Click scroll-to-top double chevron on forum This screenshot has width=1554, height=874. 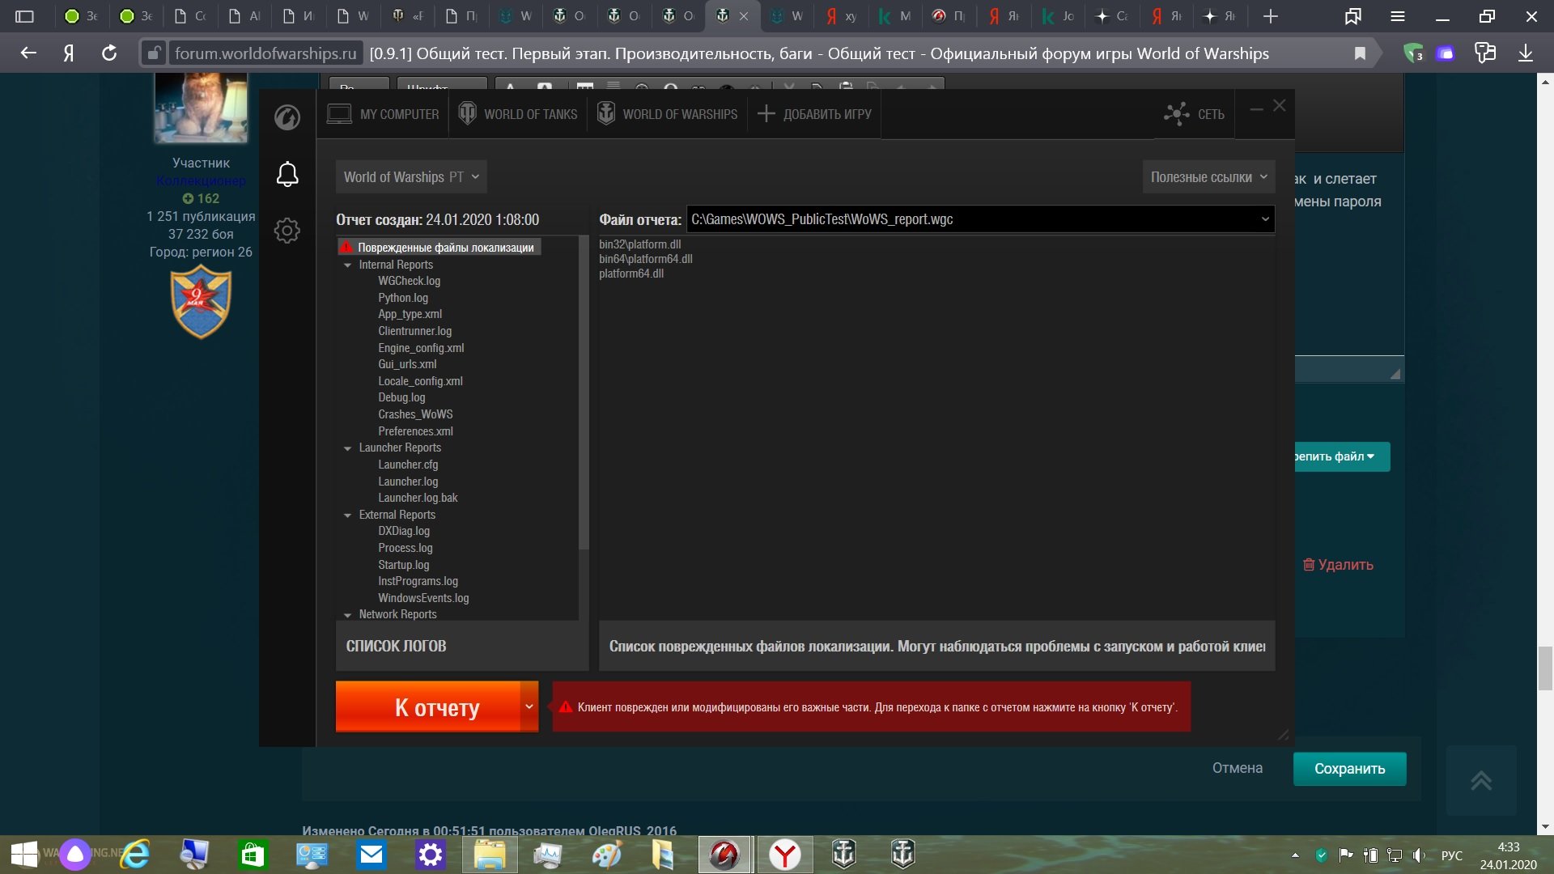[x=1481, y=781]
